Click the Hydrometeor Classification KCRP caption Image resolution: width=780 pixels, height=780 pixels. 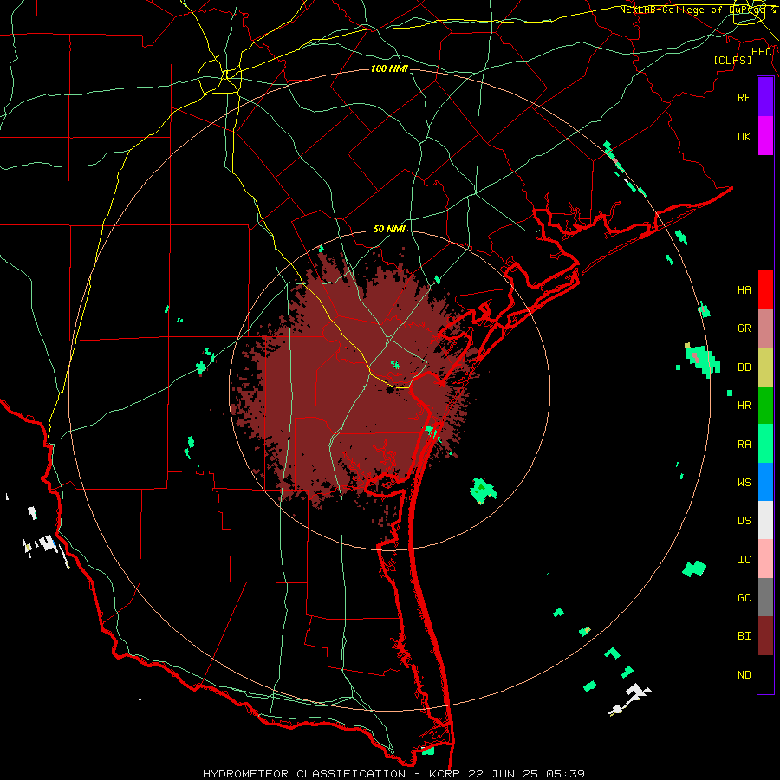[393, 774]
